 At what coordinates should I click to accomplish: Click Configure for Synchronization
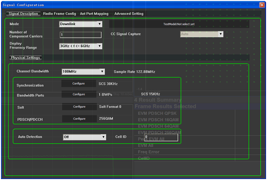79,83
